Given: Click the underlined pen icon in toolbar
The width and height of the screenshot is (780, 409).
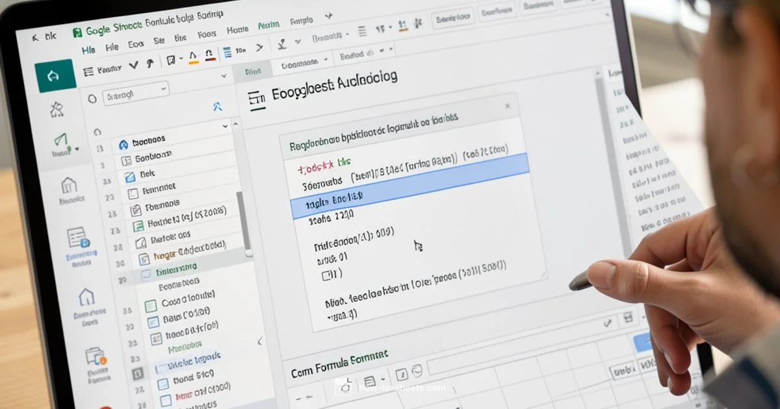Looking at the screenshot, I should [x=282, y=43].
